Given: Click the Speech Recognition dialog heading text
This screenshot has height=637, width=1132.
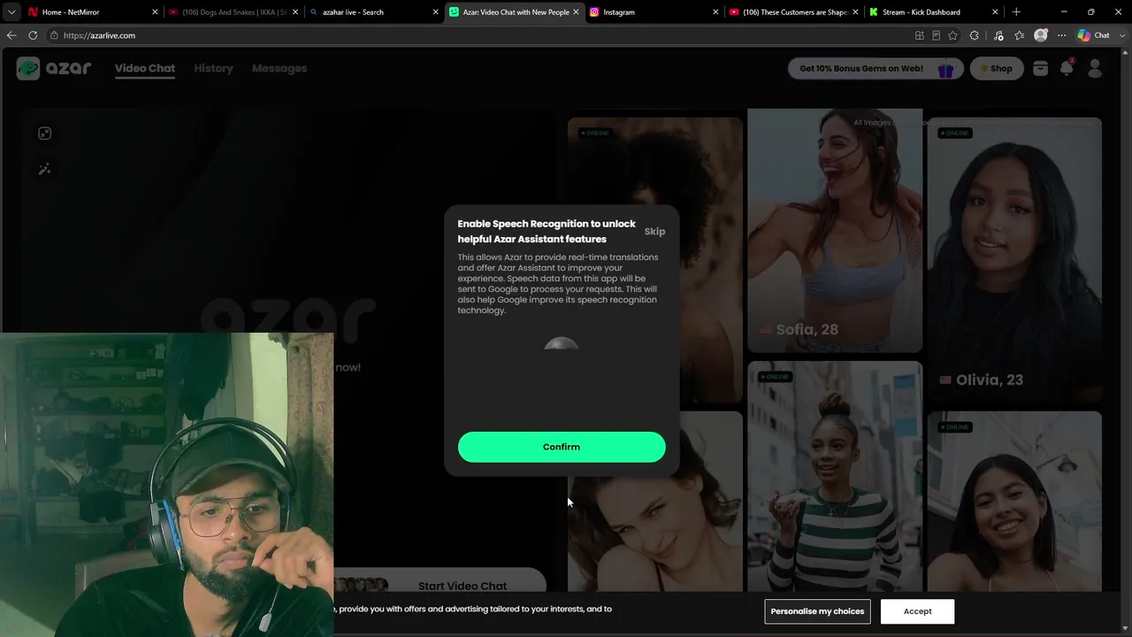Looking at the screenshot, I should [x=547, y=232].
